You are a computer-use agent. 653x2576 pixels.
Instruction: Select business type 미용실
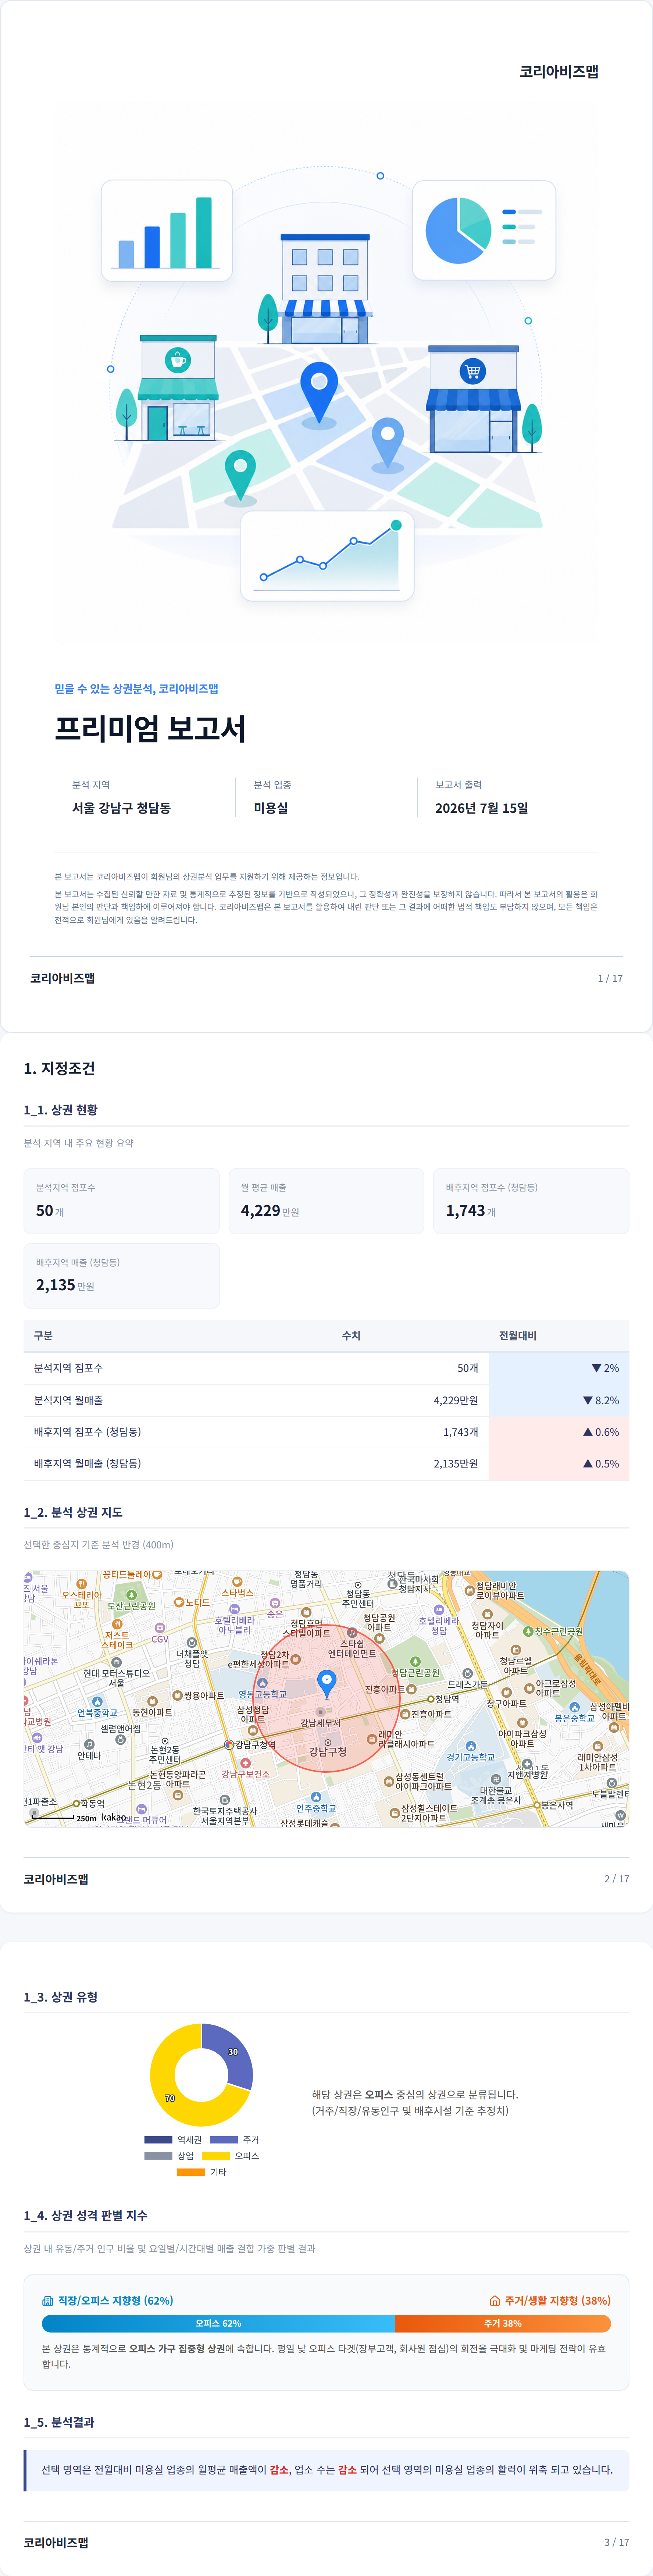[270, 808]
